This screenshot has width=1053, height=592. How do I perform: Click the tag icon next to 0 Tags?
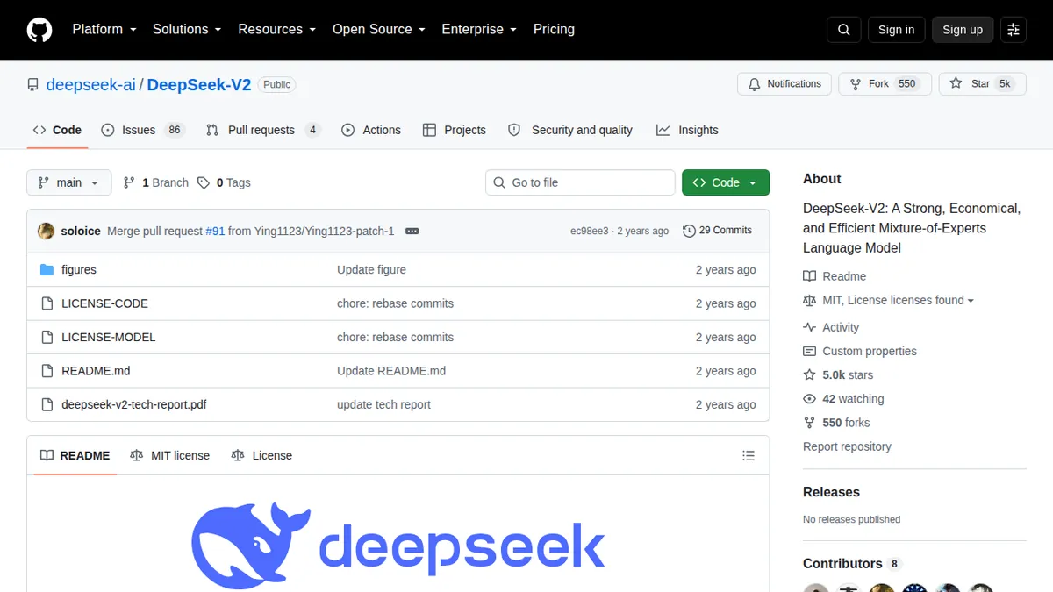tap(204, 182)
